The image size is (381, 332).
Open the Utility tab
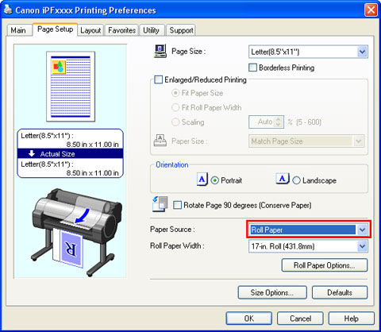coord(152,30)
